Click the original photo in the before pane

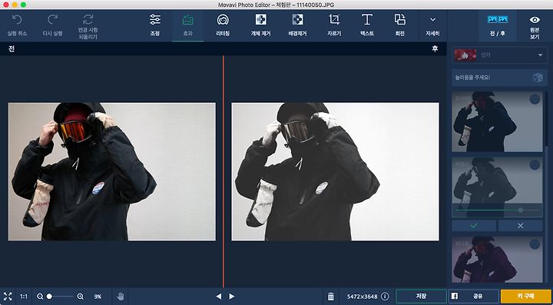point(112,171)
